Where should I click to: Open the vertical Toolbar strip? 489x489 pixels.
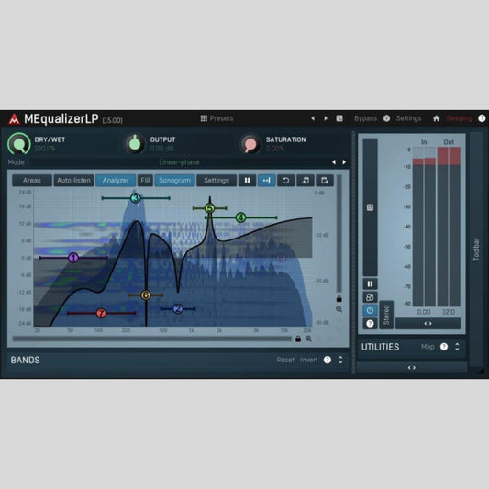pyautogui.click(x=476, y=250)
